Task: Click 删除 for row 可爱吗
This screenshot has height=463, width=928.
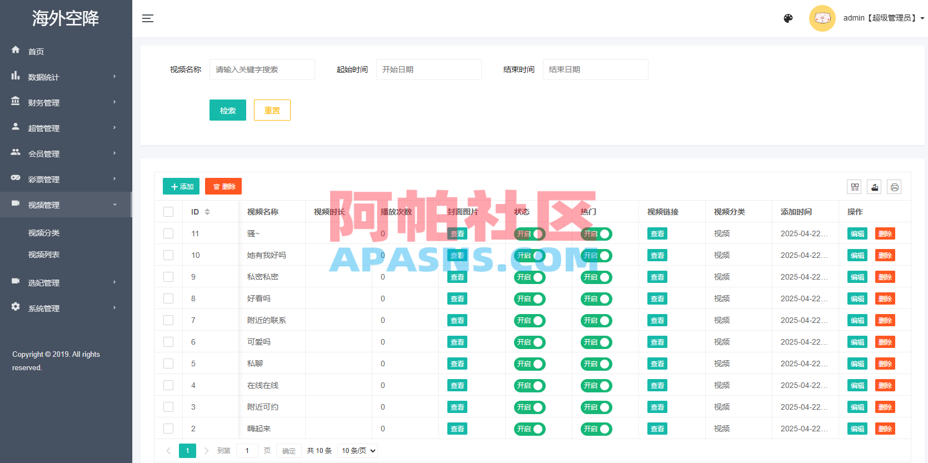Action: pyautogui.click(x=885, y=342)
